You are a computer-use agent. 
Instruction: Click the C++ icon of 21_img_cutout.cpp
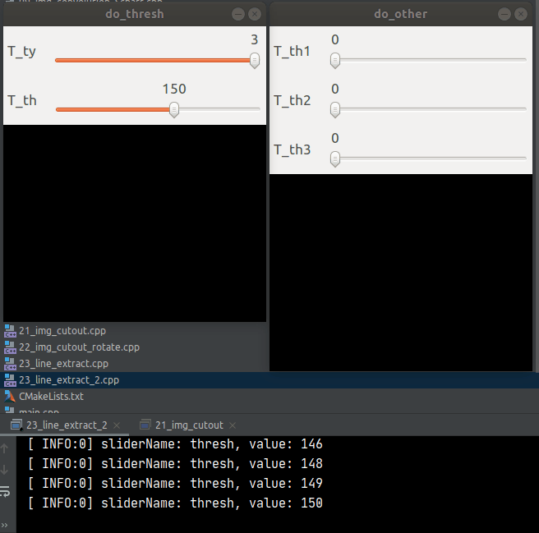click(10, 331)
